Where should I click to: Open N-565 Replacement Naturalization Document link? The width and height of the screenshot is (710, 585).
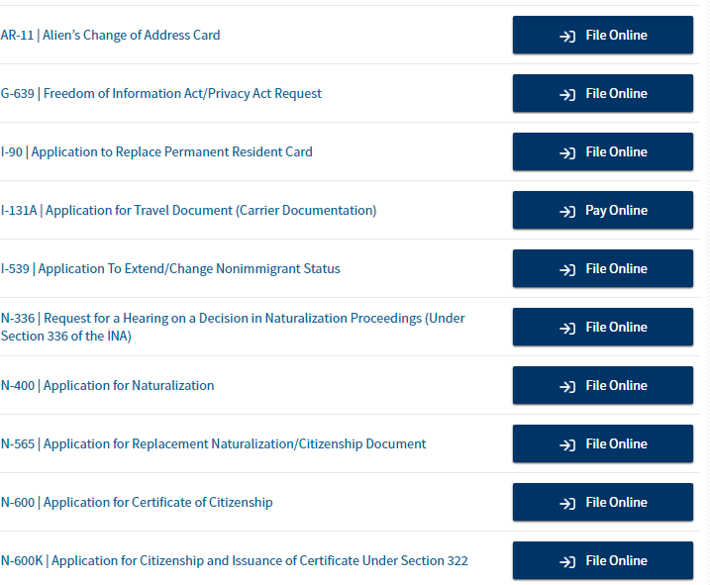click(213, 444)
